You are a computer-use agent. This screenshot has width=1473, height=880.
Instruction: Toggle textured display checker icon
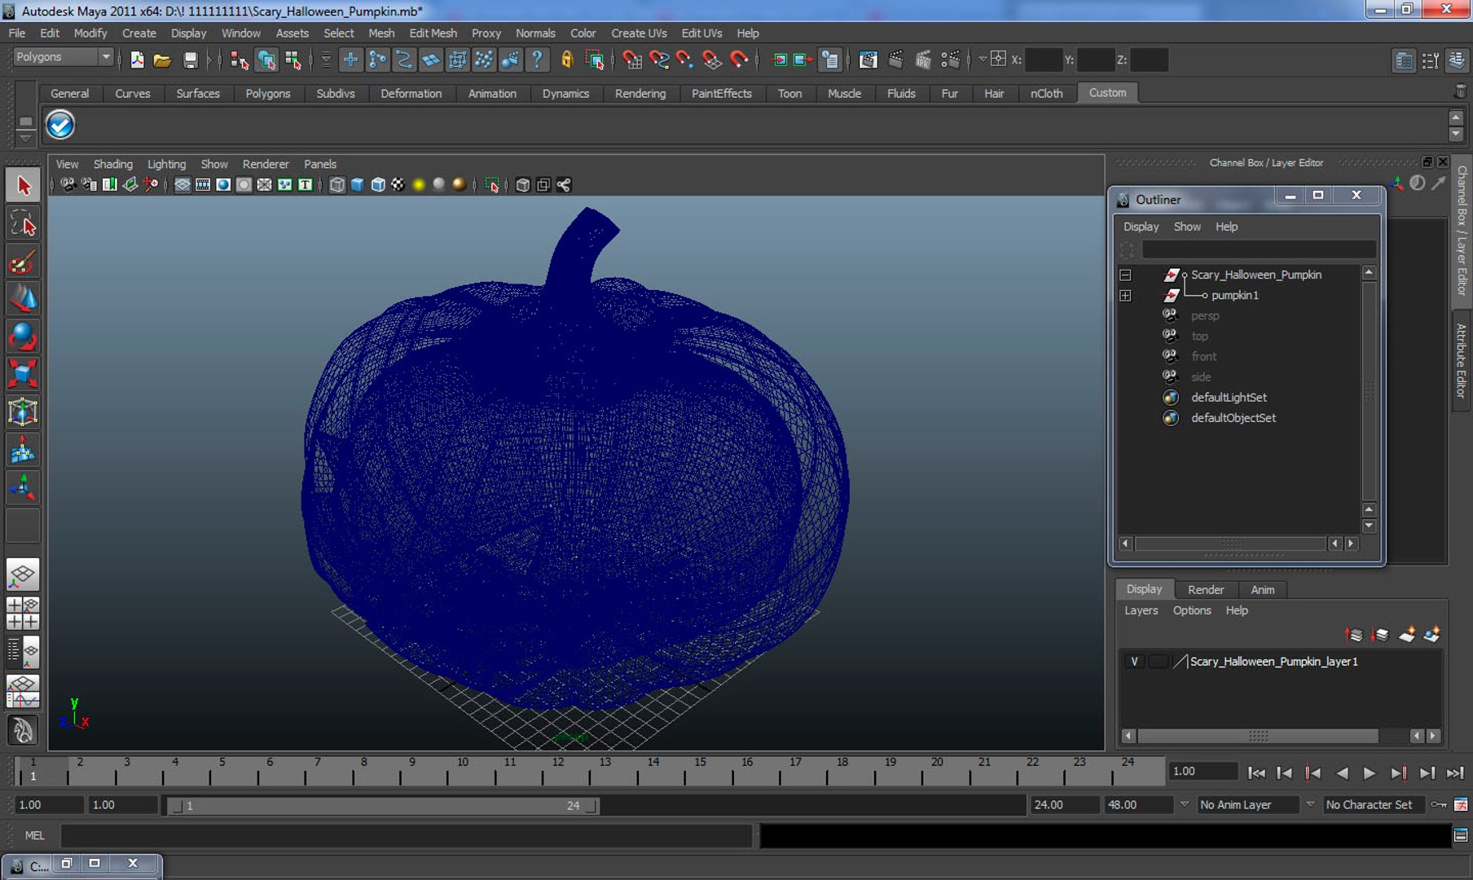click(398, 185)
